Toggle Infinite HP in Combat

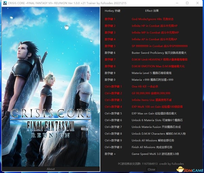(155, 26)
